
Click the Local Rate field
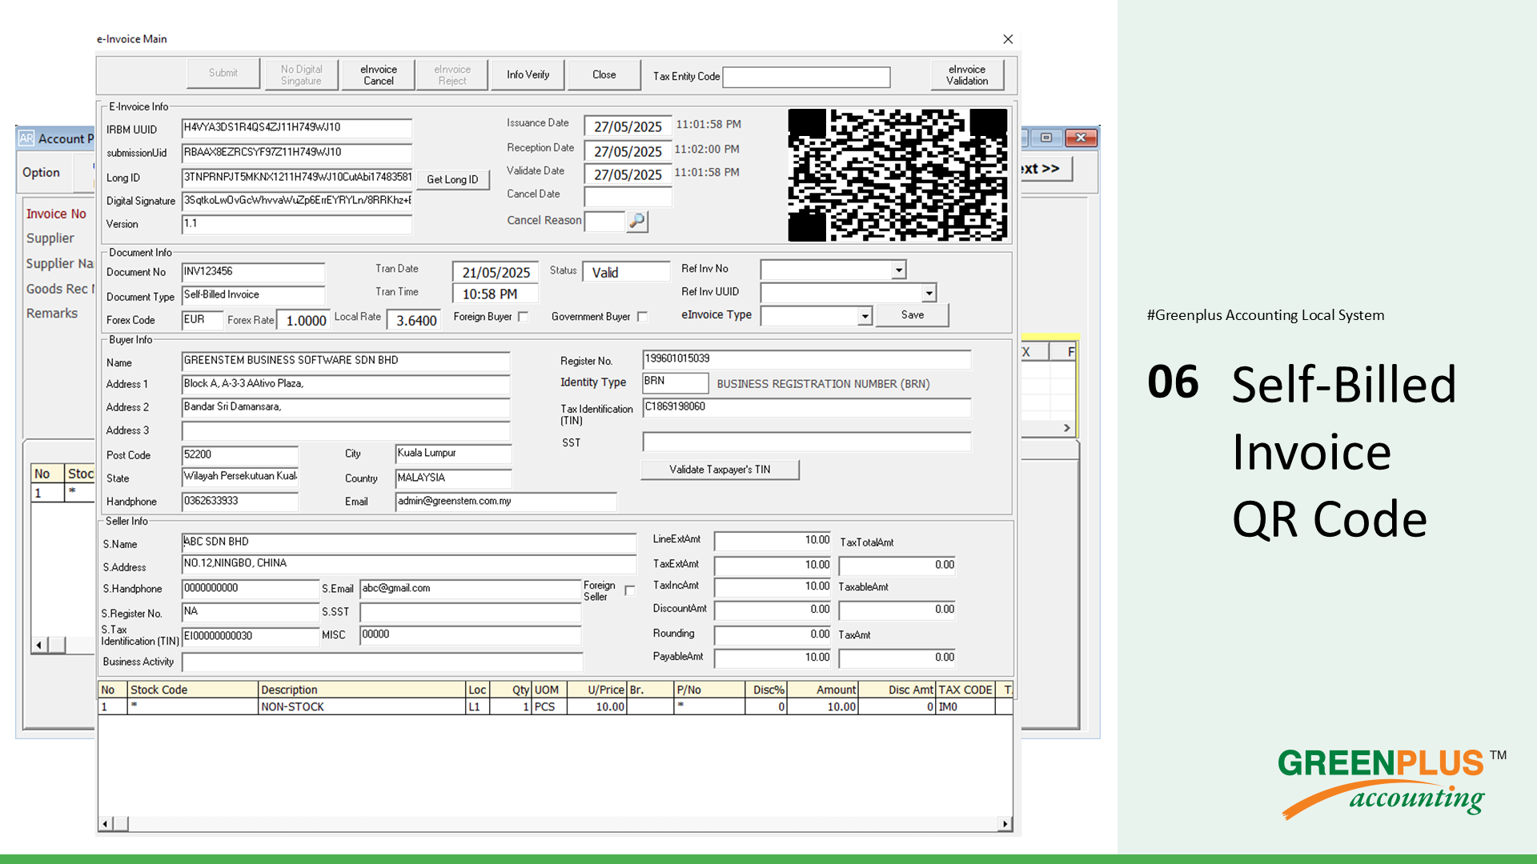(415, 321)
